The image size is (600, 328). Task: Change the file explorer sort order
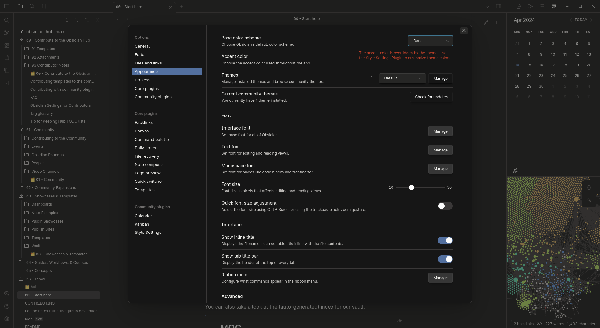[x=87, y=20]
